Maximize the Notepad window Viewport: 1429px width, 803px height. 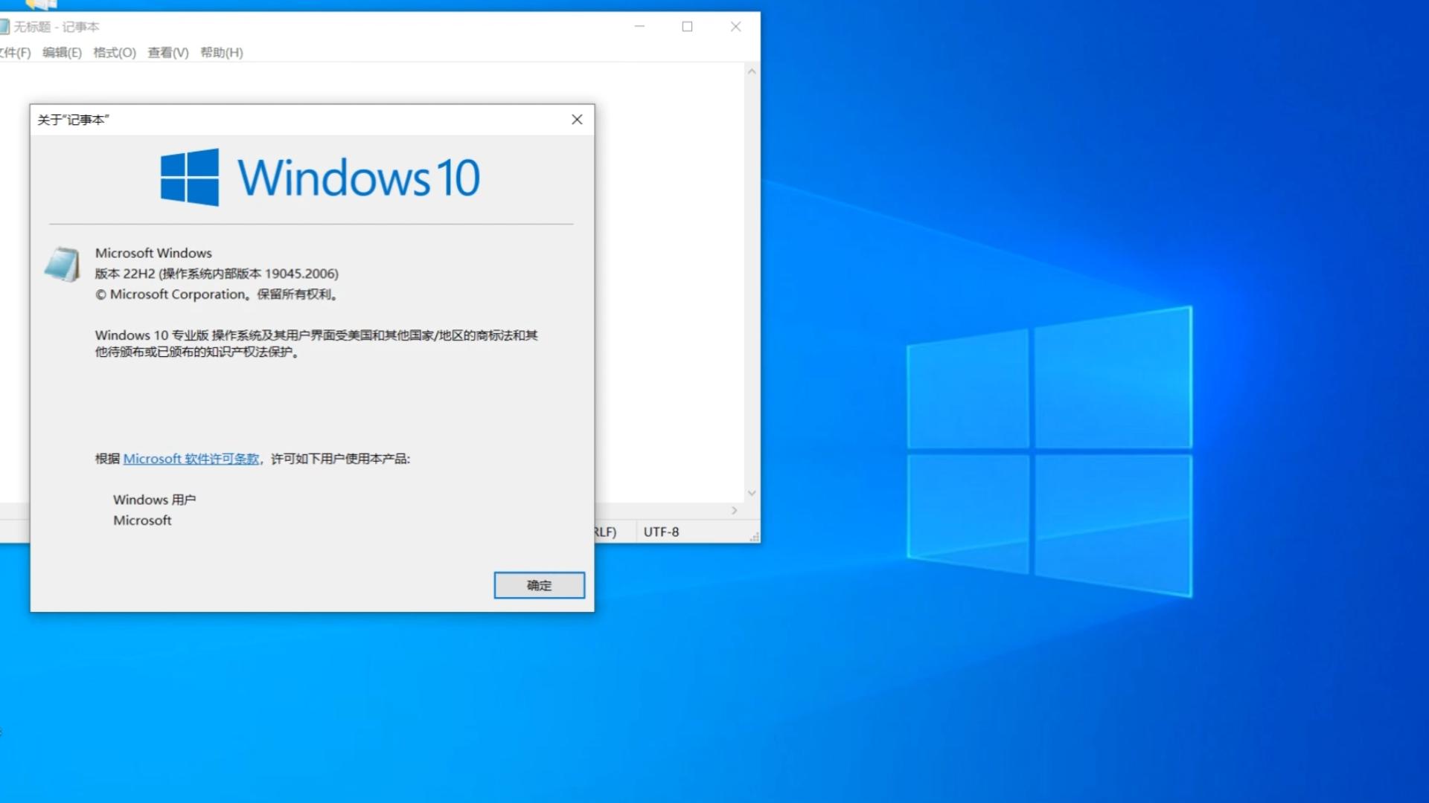(x=687, y=26)
